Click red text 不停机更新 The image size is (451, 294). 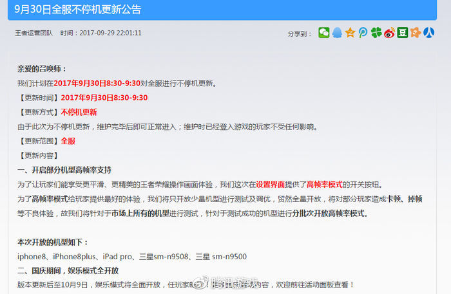[x=79, y=112]
